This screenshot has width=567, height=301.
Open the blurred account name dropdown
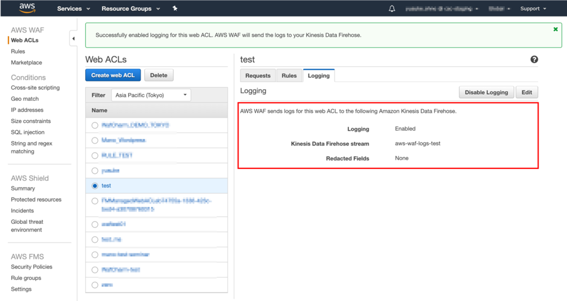pos(441,8)
